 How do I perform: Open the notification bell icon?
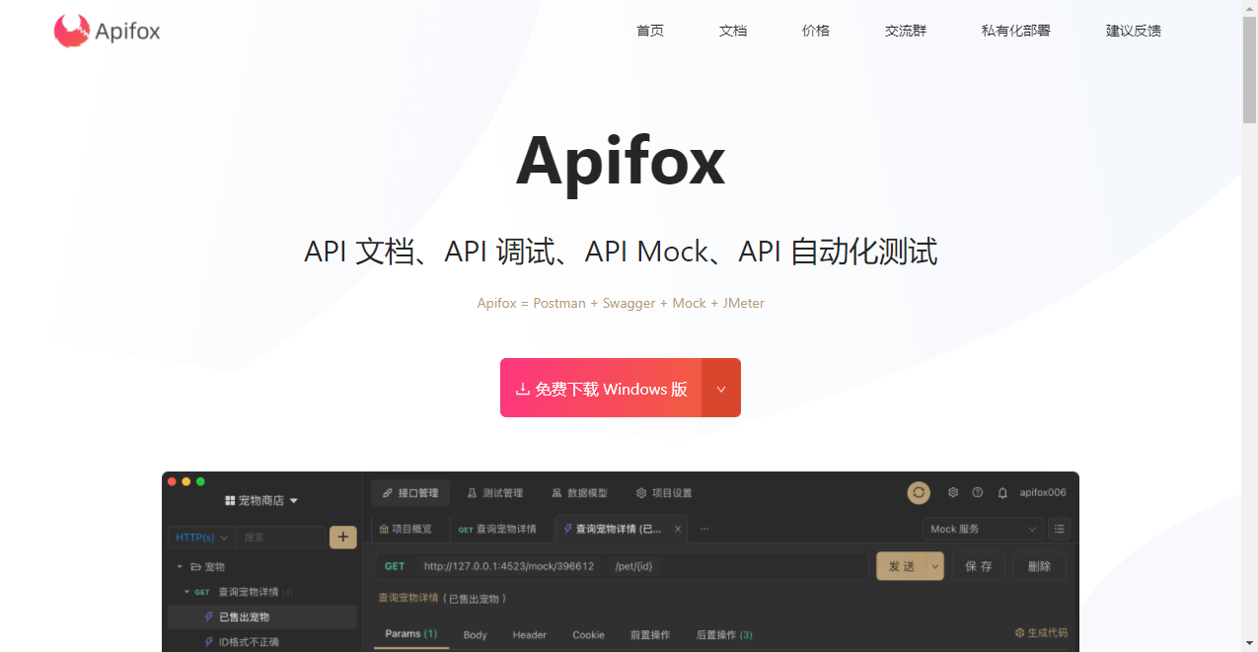pyautogui.click(x=1002, y=492)
